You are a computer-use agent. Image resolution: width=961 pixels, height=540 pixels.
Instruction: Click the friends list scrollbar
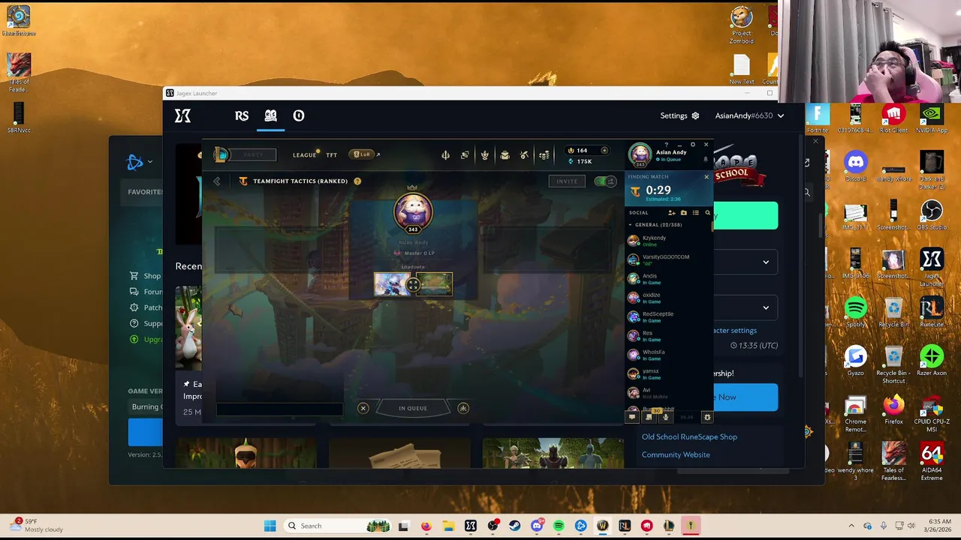[712, 225]
